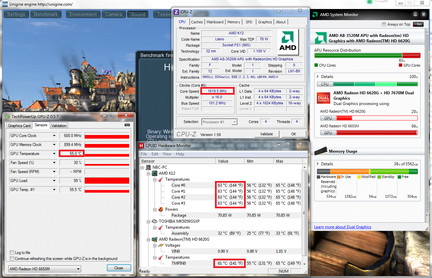This screenshot has height=278, width=432.
Task: Open GPU Temperature sensor dropdown
Action: click(54, 154)
